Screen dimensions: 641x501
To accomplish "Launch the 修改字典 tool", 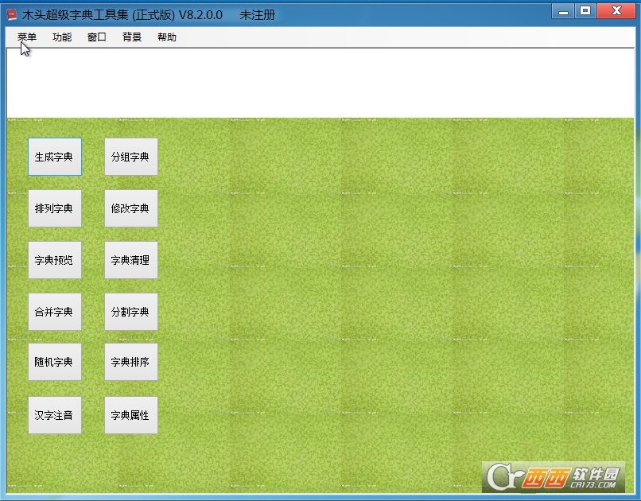I will [130, 208].
